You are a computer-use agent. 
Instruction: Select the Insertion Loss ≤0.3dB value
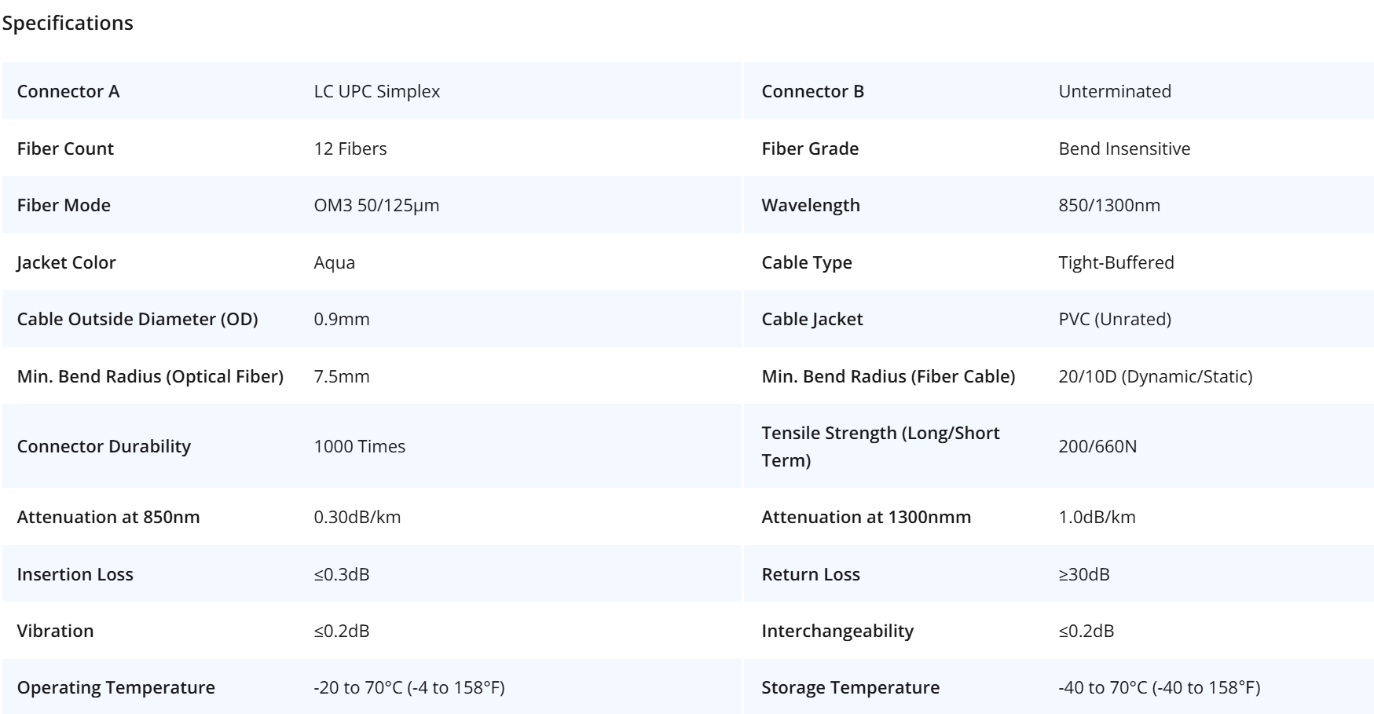click(x=342, y=574)
